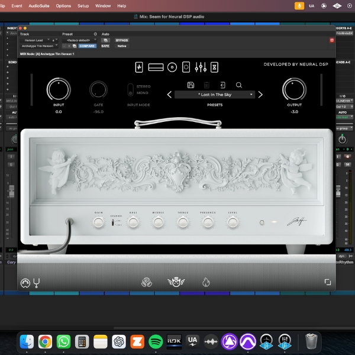The image size is (355, 355).
Task: Open the AudioSuite menu
Action: coord(39,6)
